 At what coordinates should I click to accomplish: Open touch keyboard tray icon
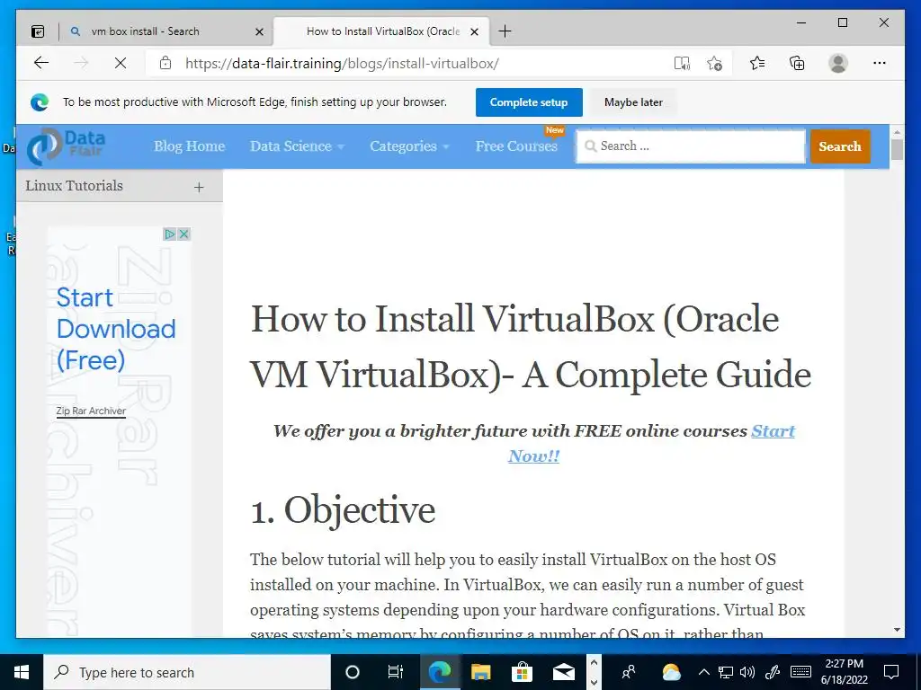(x=800, y=672)
